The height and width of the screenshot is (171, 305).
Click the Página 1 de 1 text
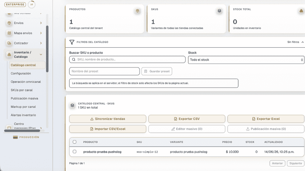click(77, 163)
